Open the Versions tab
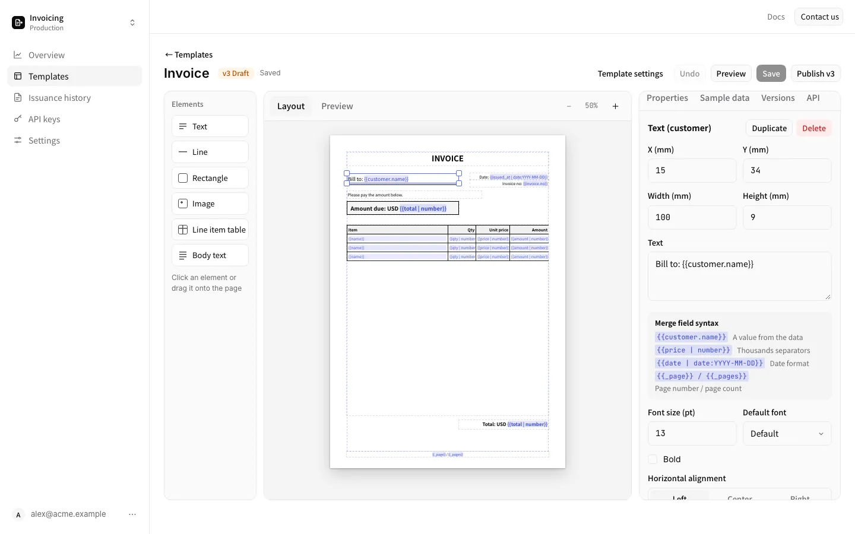The height and width of the screenshot is (534, 855). coord(778,98)
